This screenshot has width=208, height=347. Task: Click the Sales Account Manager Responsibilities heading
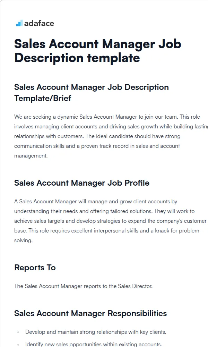pos(90,313)
